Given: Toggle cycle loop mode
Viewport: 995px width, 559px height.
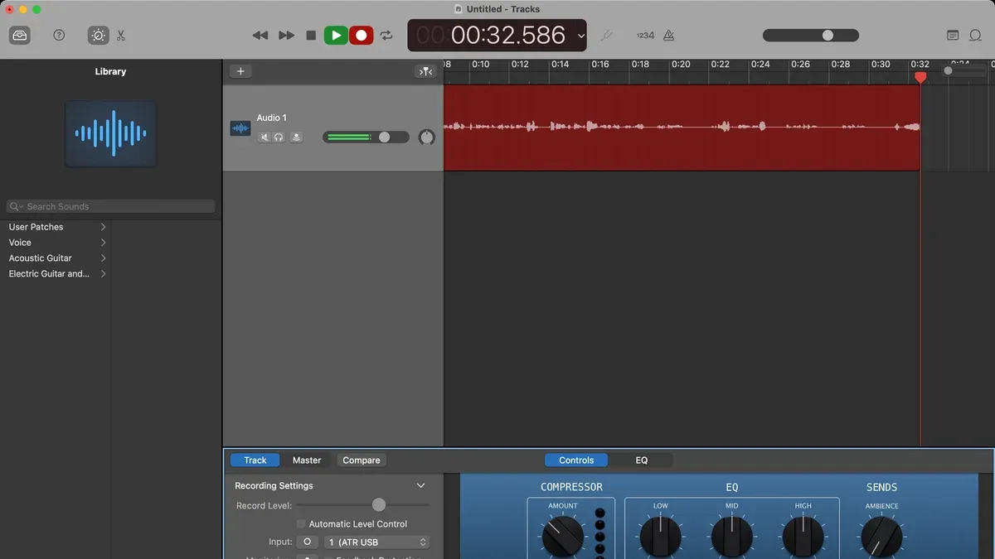Looking at the screenshot, I should [386, 36].
